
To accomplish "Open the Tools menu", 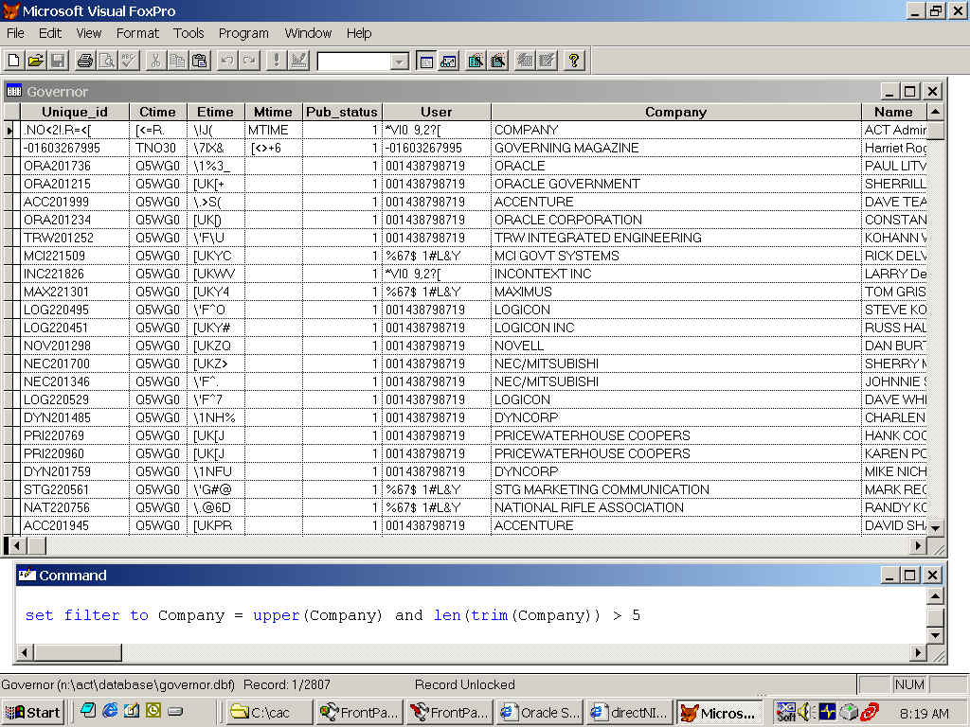I will tap(189, 33).
